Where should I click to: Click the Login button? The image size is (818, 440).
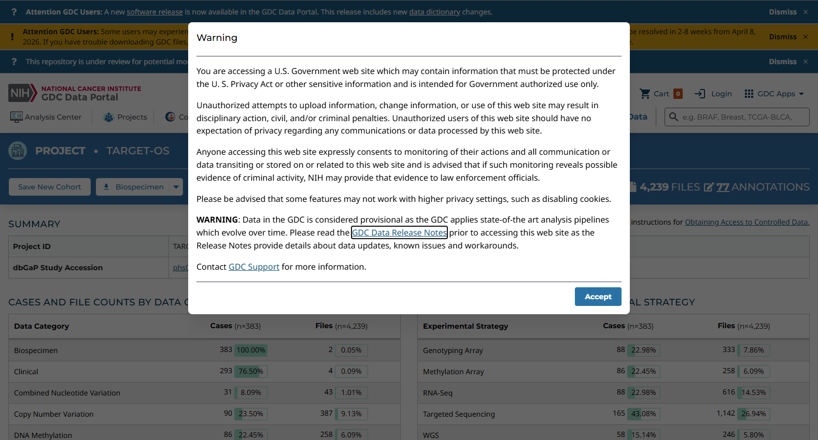pyautogui.click(x=713, y=94)
